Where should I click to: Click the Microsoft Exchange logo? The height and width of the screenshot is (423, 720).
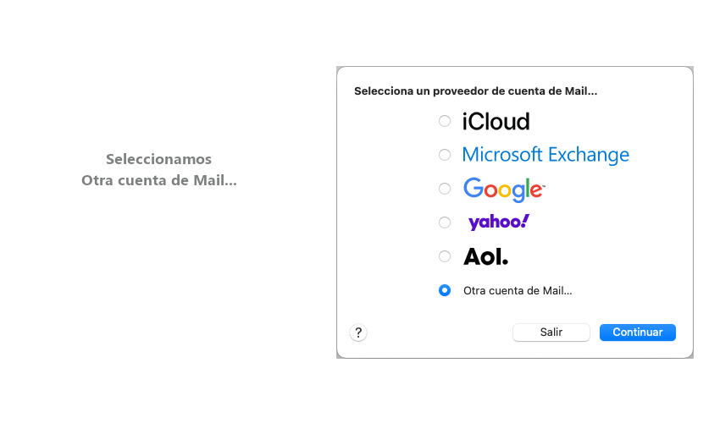tap(546, 155)
